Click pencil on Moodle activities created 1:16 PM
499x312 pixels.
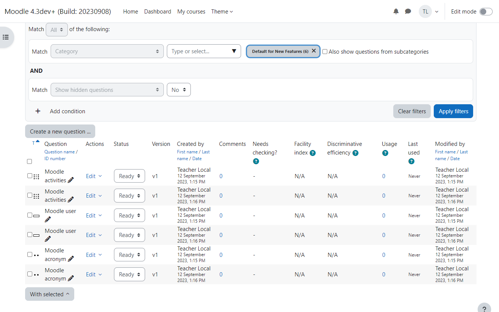[71, 200]
